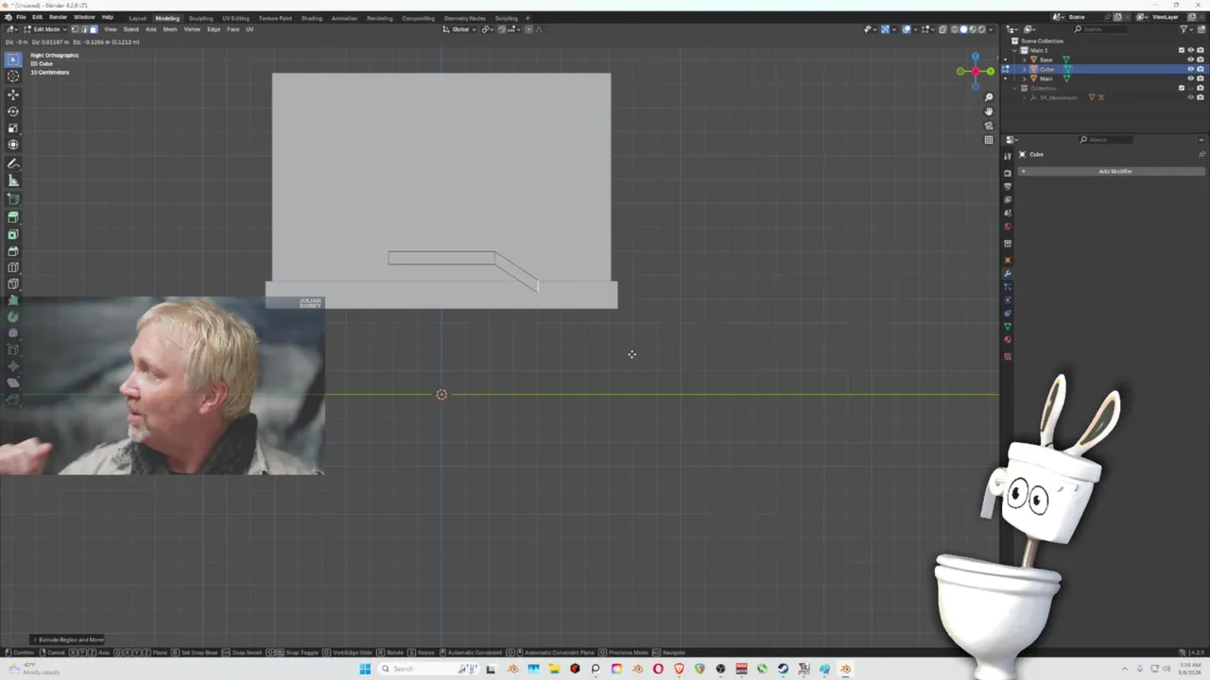Hide the Cube object in viewport
The width and height of the screenshot is (1210, 680).
1190,69
